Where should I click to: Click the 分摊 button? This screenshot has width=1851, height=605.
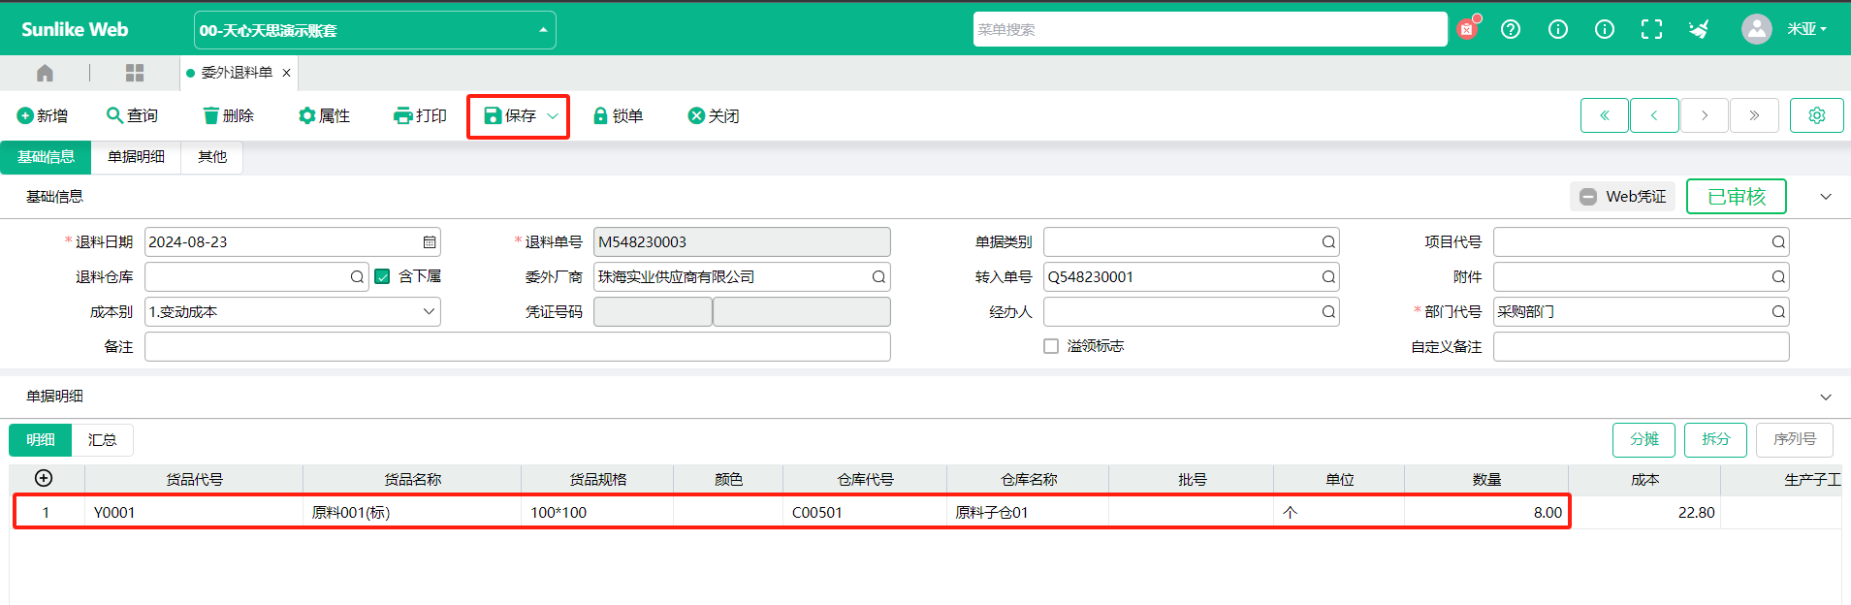tap(1644, 439)
